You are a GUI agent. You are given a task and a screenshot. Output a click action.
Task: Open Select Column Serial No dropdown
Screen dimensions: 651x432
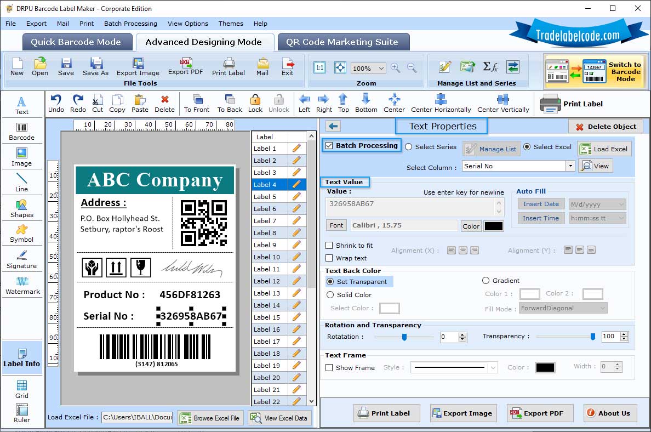570,166
